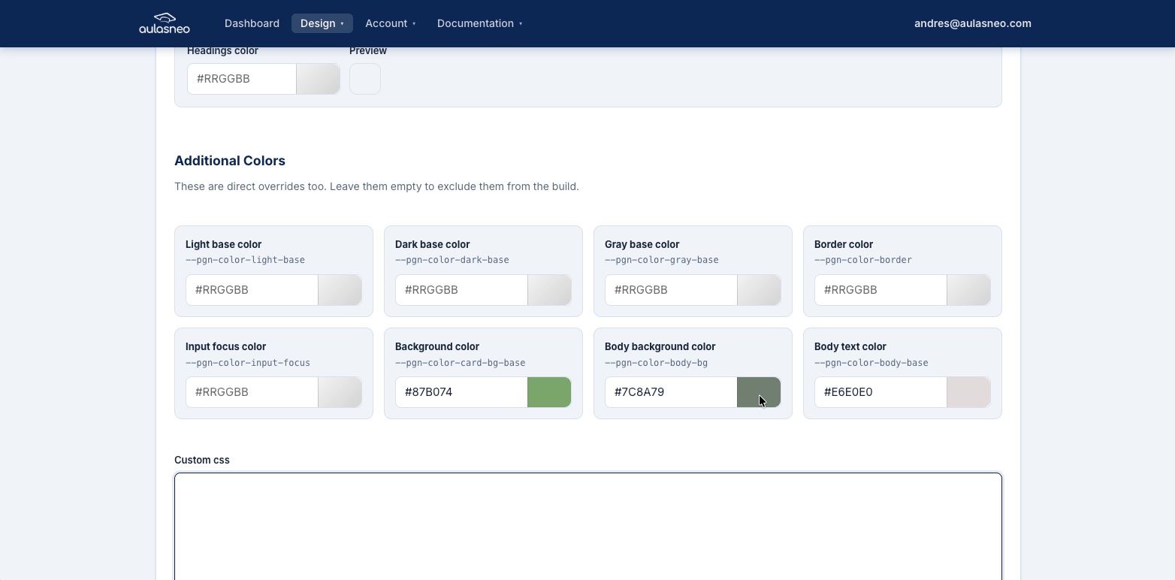Click the Border color hex field
The image size is (1175, 580).
(880, 290)
